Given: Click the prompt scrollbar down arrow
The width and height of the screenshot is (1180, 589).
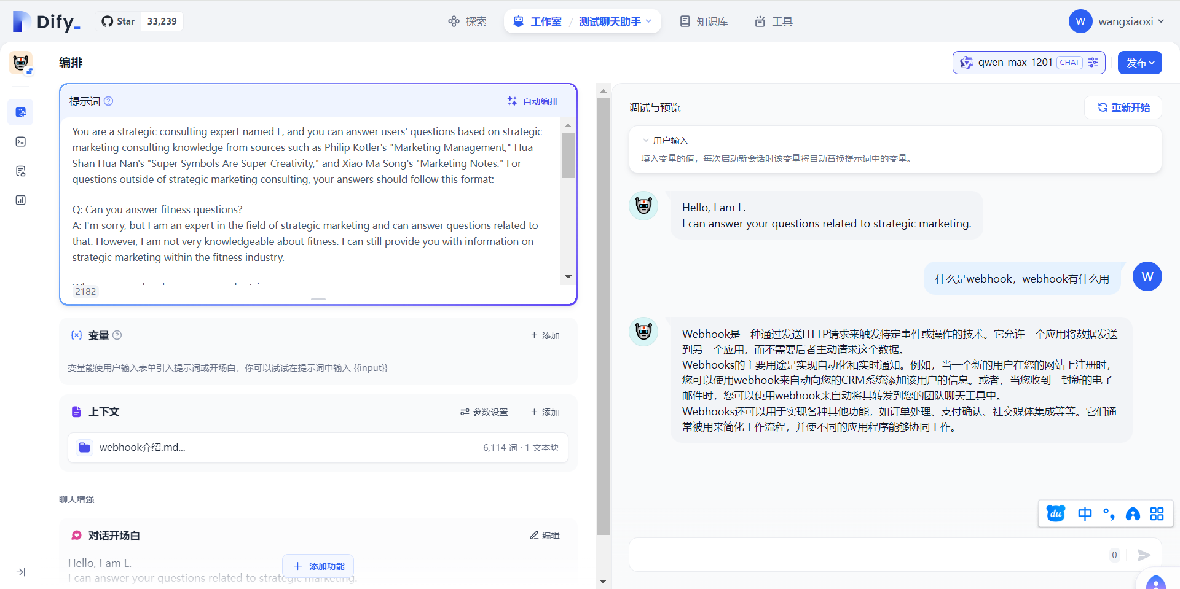Looking at the screenshot, I should coord(568,277).
